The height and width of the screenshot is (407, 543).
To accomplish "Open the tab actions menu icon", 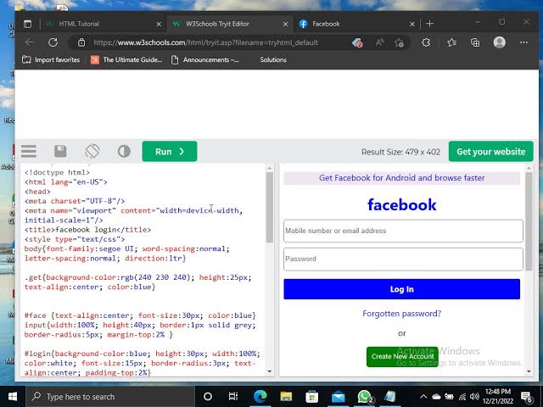I will [27, 24].
